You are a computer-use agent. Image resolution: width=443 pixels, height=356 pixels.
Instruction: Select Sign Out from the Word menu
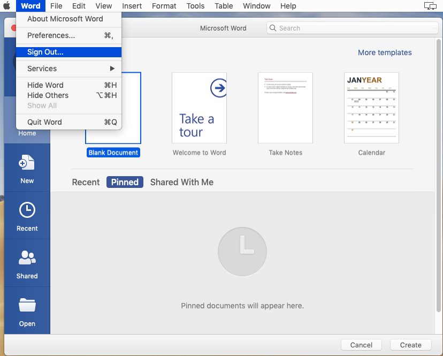[x=68, y=52]
